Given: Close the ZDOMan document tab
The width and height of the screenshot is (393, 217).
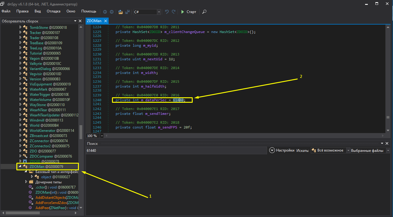Looking at the screenshot, I should pos(106,21).
